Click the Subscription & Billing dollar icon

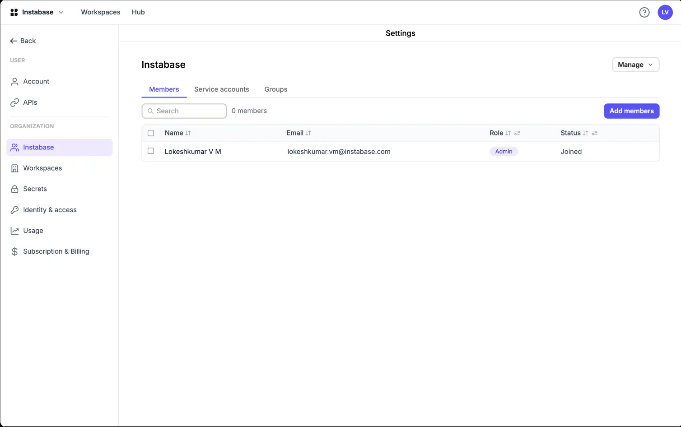15,251
